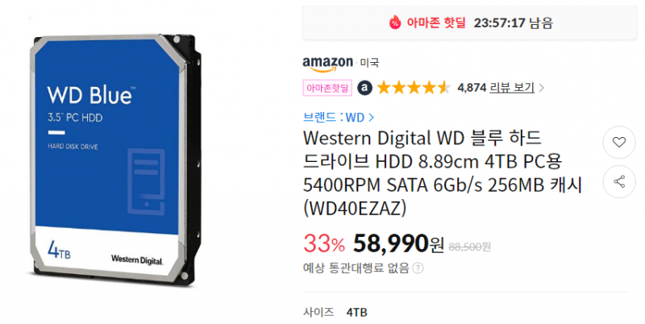Click the Amazon logo
The width and height of the screenshot is (645, 324).
(x=328, y=64)
